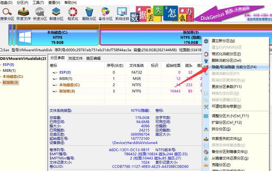Switch to the 分区参数 tab
The width and height of the screenshot is (272, 171).
(57, 58)
